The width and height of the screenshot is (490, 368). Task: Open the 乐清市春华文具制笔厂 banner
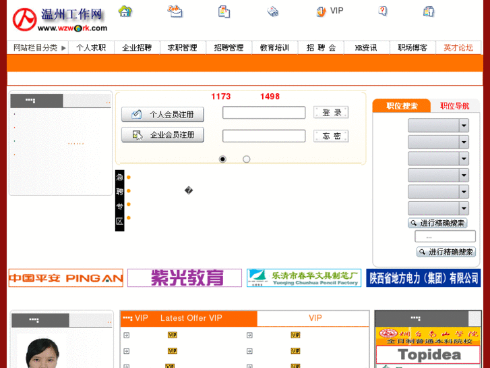(x=304, y=278)
